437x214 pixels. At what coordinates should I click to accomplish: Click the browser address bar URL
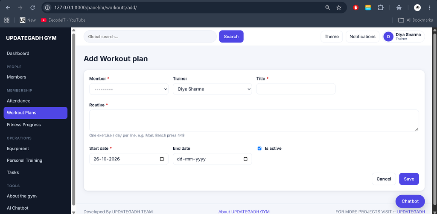click(96, 8)
